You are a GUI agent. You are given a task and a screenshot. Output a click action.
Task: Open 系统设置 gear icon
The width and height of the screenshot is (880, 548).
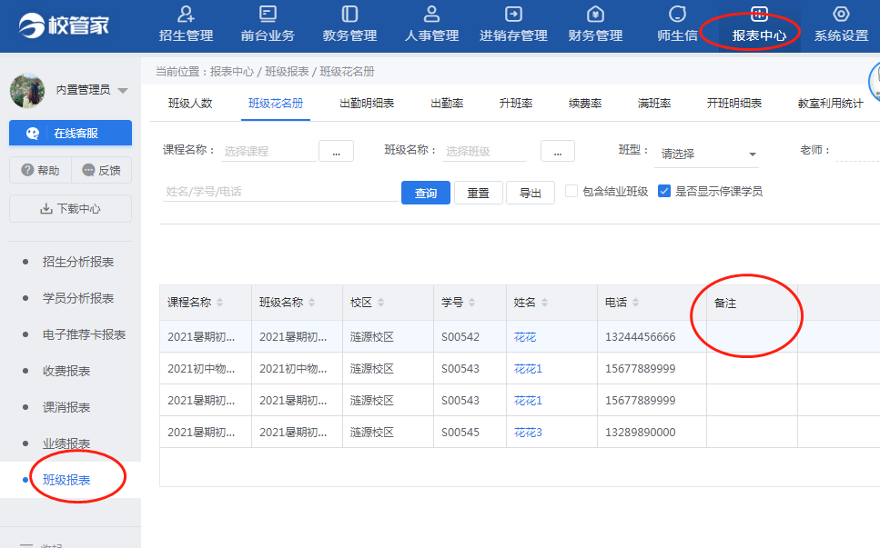point(841,15)
